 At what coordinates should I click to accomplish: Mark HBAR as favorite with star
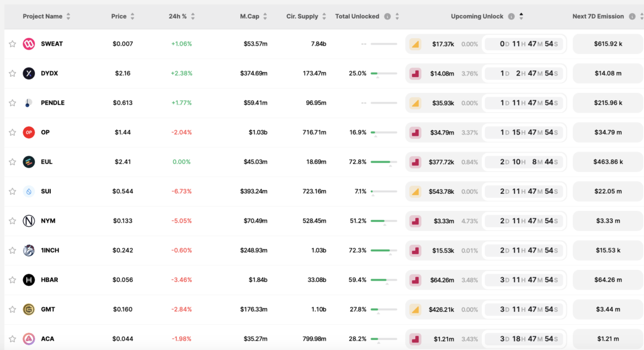click(12, 280)
